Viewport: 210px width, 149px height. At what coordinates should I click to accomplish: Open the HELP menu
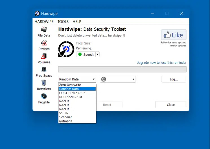click(77, 21)
